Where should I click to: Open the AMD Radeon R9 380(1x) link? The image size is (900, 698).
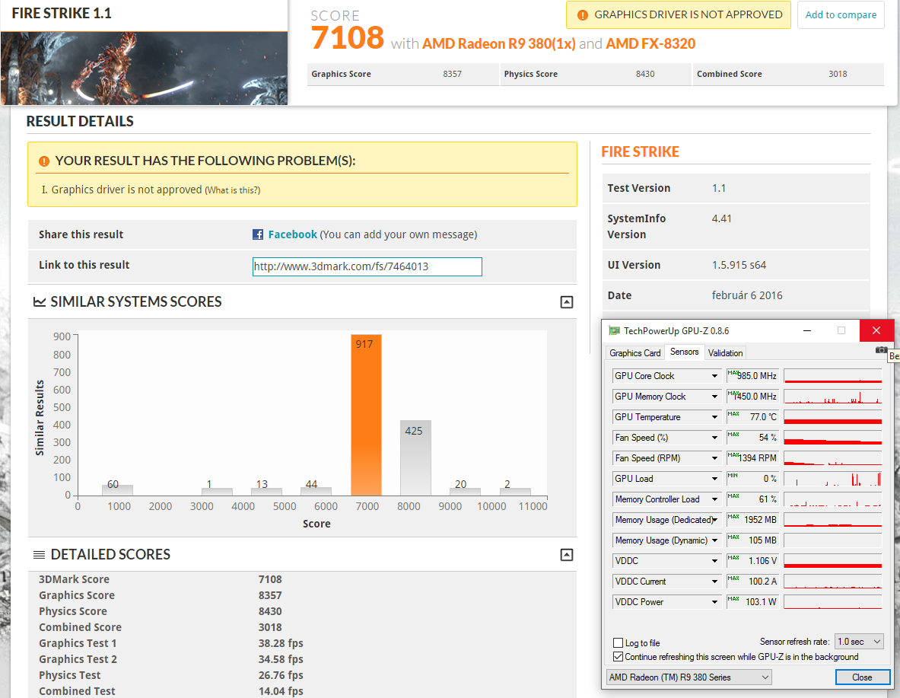point(499,43)
